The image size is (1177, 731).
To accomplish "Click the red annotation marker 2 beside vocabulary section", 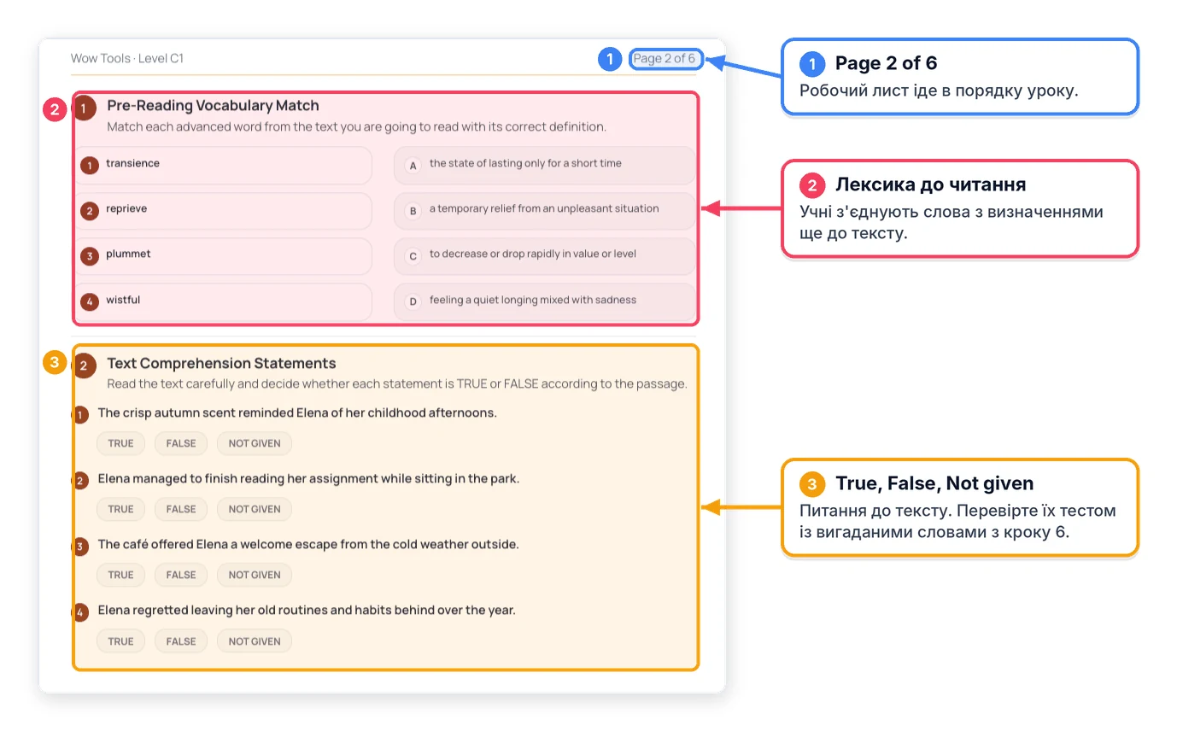I will pyautogui.click(x=55, y=109).
